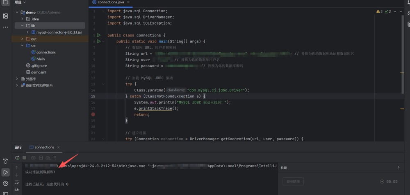Close the connections run tab
This screenshot has height=195, width=410.
coord(58,147)
